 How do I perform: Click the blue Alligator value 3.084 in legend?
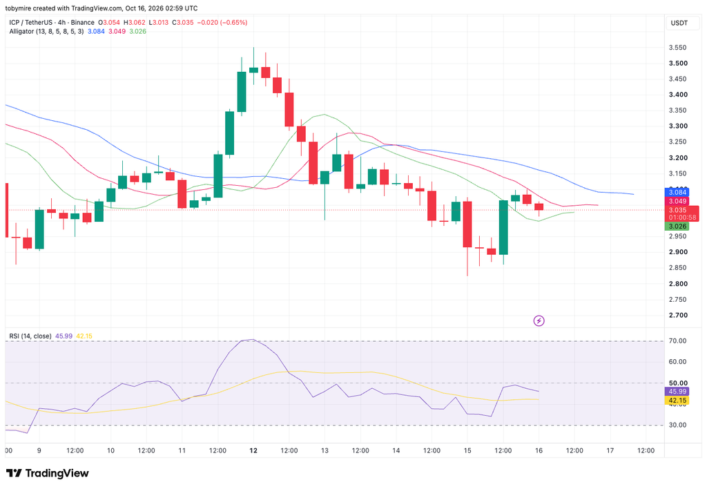96,32
